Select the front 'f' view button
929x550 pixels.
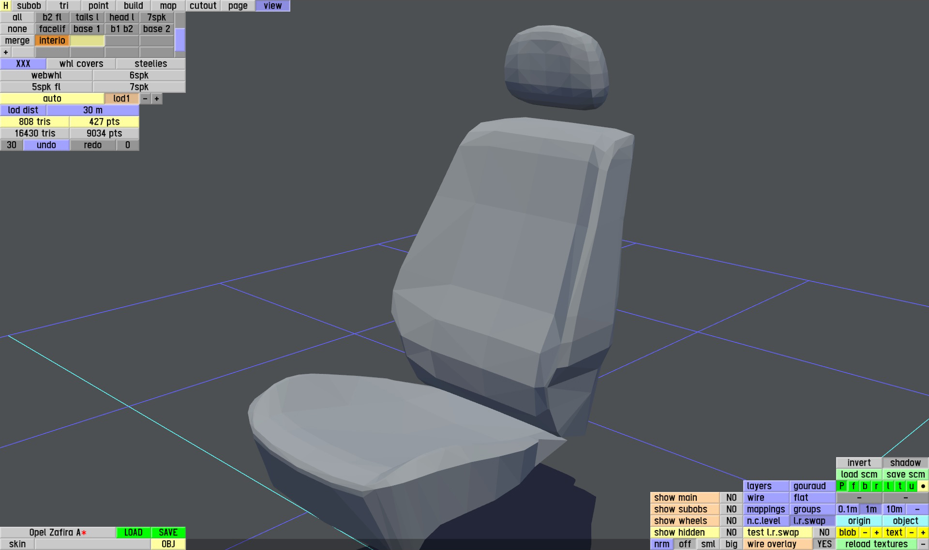click(854, 486)
